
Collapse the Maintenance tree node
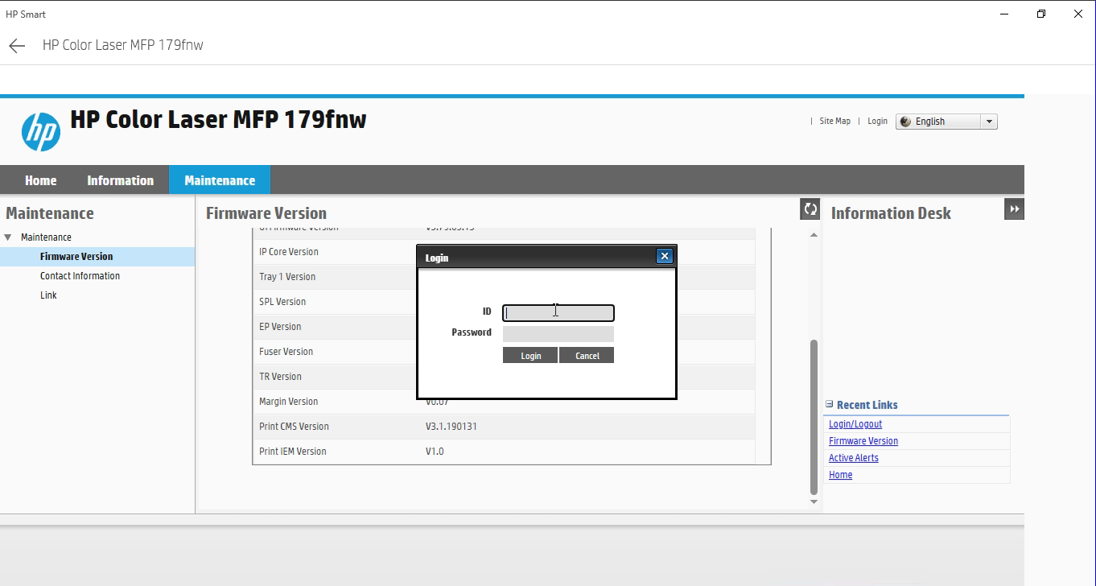coord(8,237)
